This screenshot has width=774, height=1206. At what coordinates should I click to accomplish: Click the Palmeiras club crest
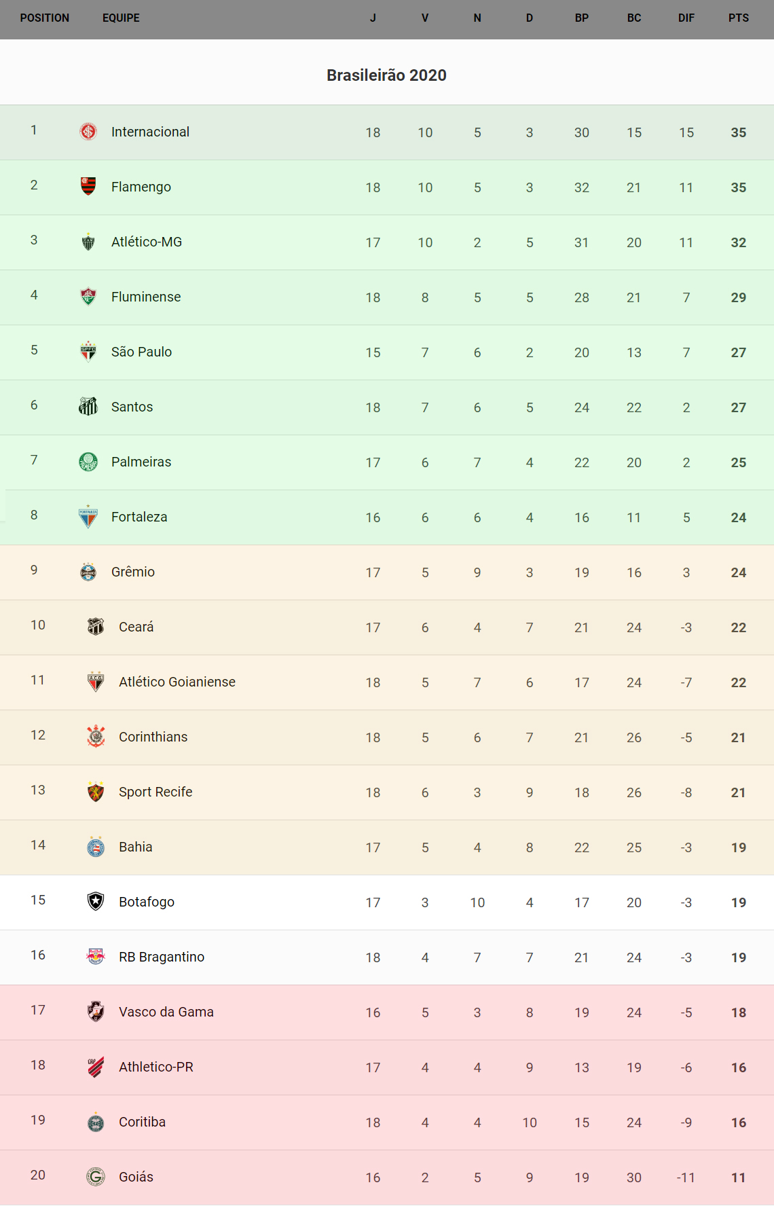(x=88, y=462)
